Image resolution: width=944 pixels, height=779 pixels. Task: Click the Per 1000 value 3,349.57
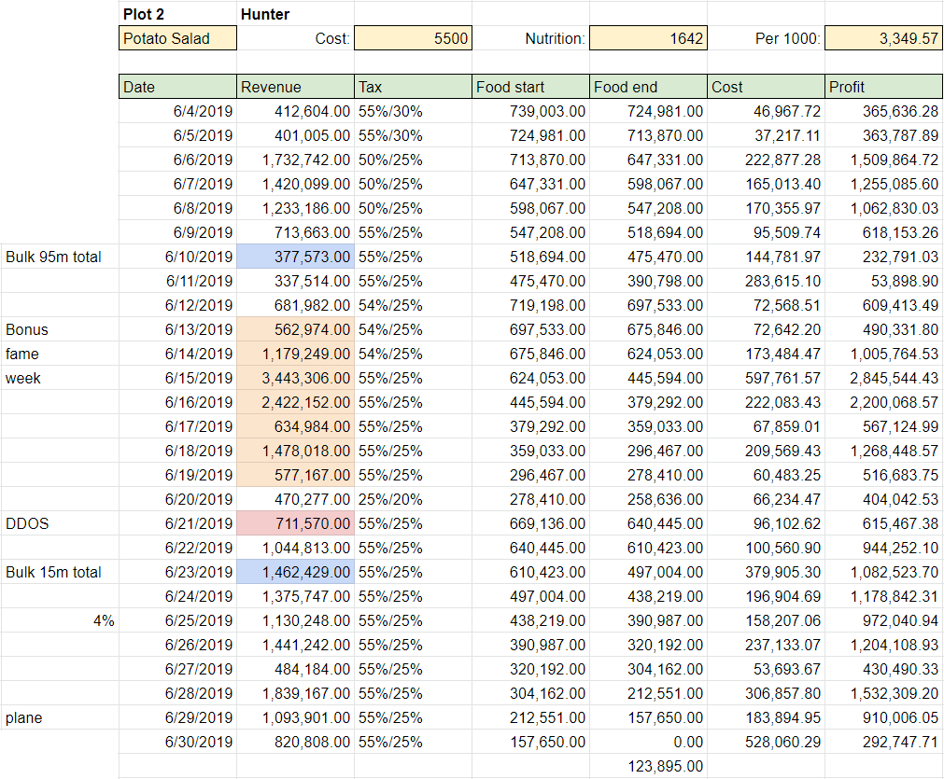[883, 38]
